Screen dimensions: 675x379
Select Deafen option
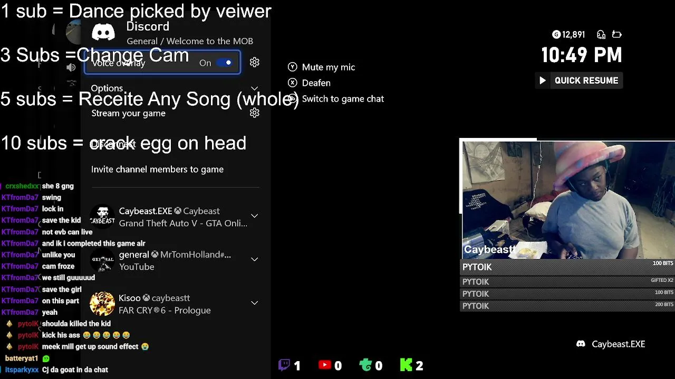(x=310, y=83)
